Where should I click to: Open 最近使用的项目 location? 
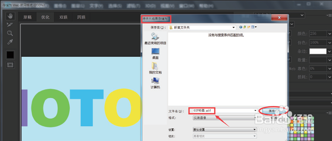155,38
